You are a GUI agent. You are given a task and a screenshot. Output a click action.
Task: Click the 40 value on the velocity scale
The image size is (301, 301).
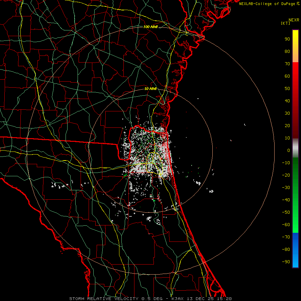(x=287, y=101)
